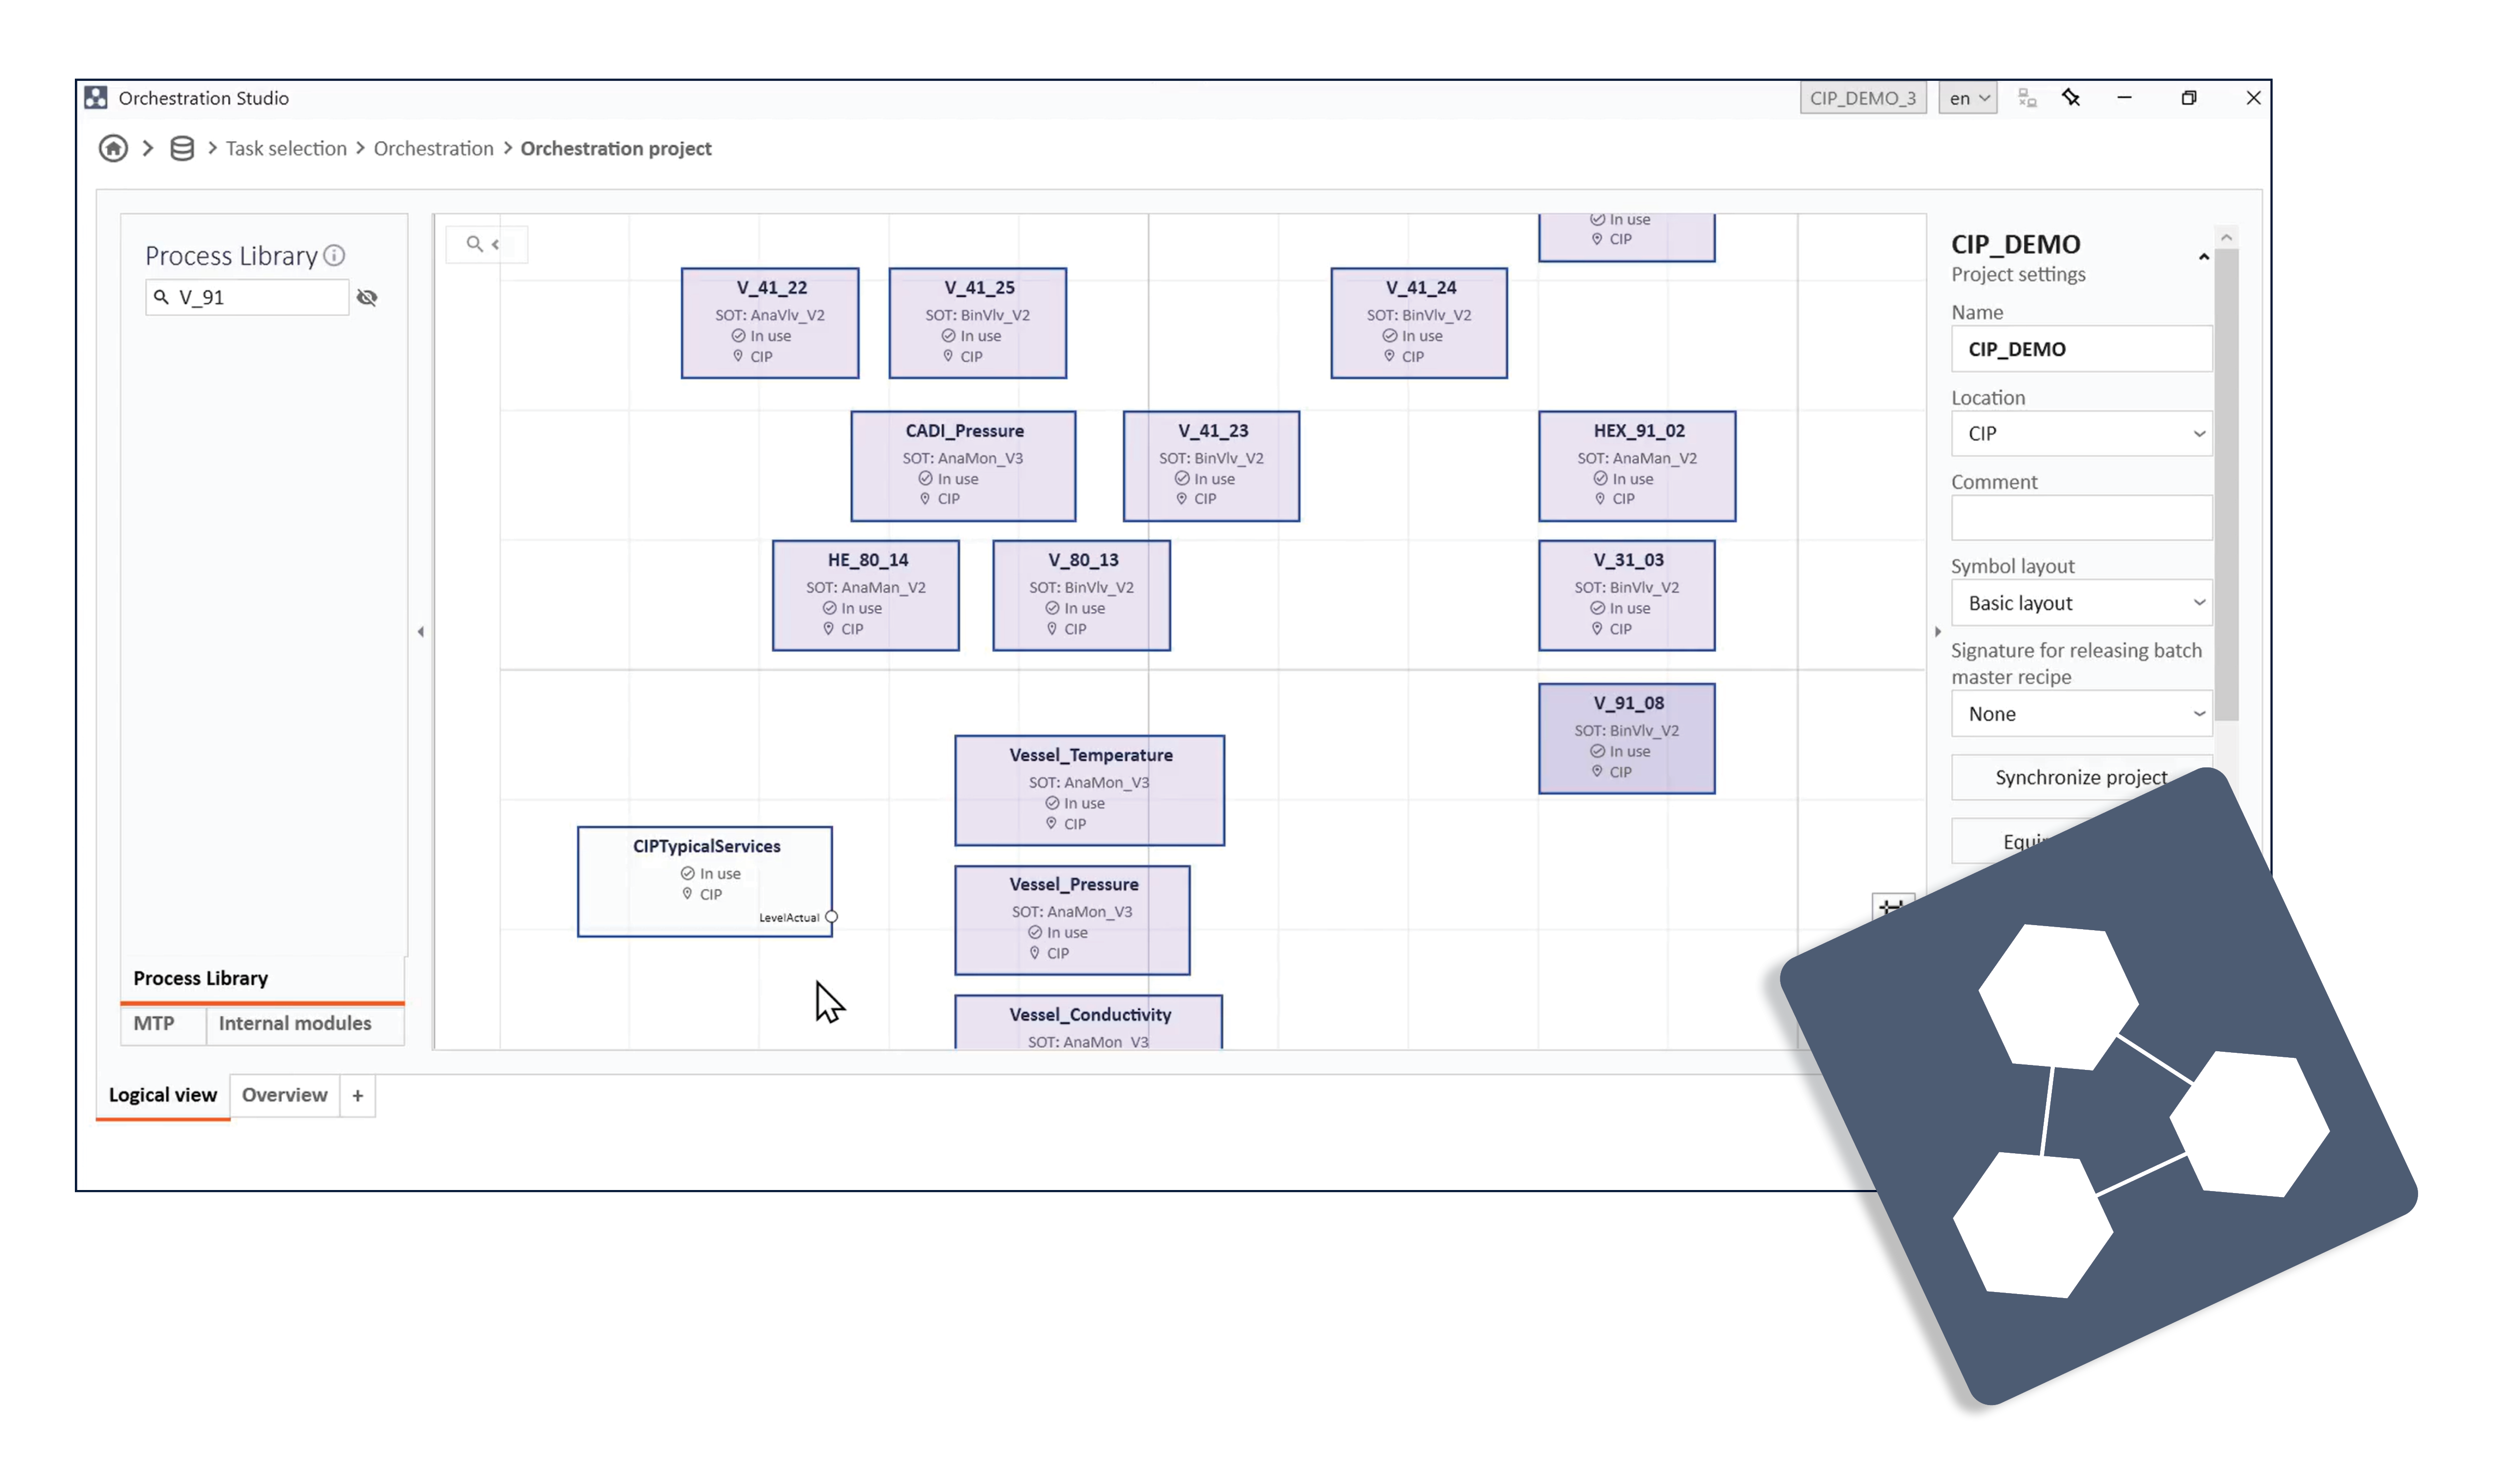Viewport: 2493px width, 1484px height.
Task: Click Task selection in the breadcrumb
Action: [x=286, y=148]
